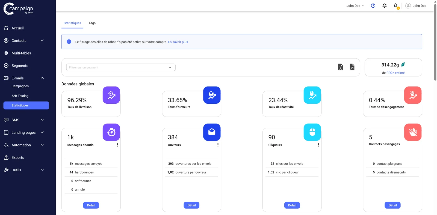This screenshot has width=437, height=215.
Task: Open the Filtrer sur un segment dropdown
Action: (121, 67)
